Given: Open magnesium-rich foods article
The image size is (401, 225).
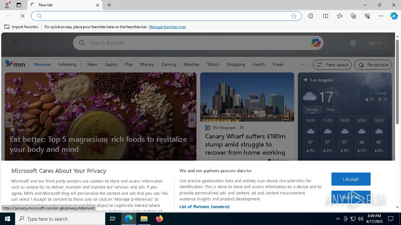Looking at the screenshot, I should (x=98, y=144).
